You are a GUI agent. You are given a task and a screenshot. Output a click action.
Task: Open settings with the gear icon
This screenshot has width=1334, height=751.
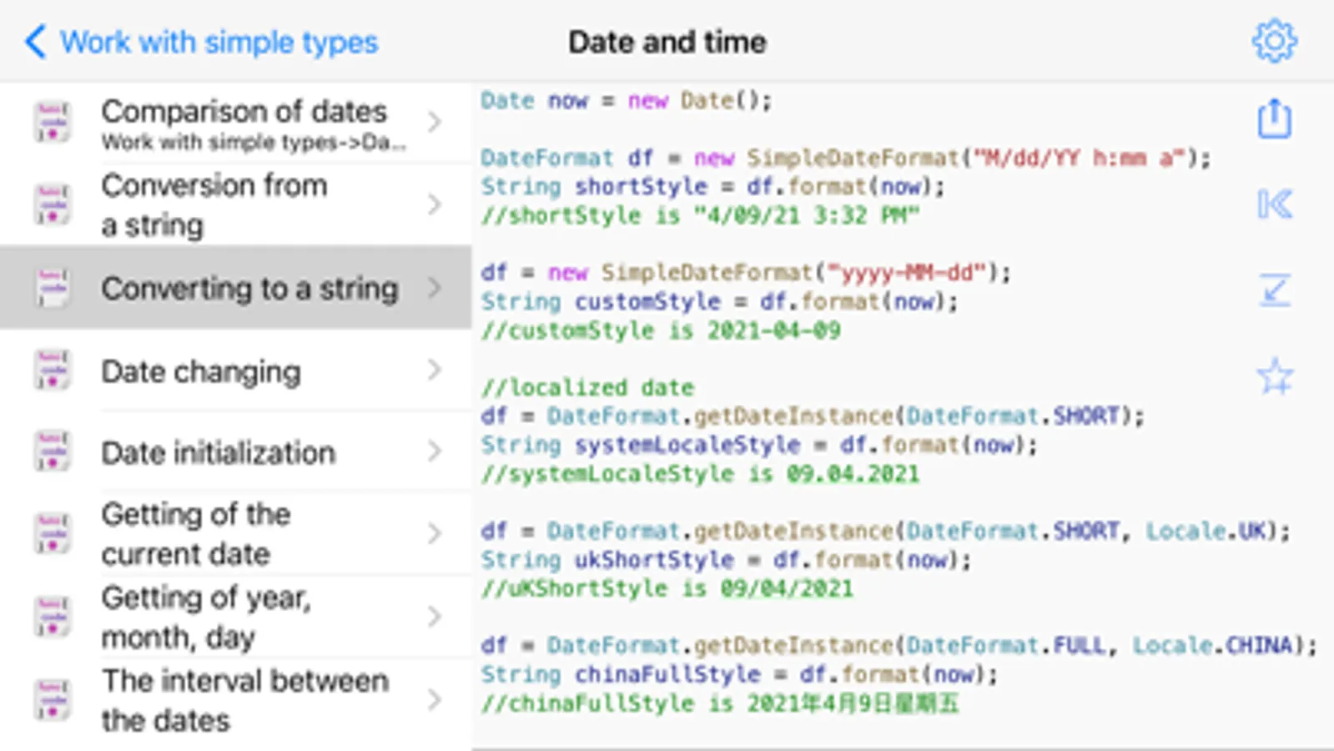pos(1274,41)
